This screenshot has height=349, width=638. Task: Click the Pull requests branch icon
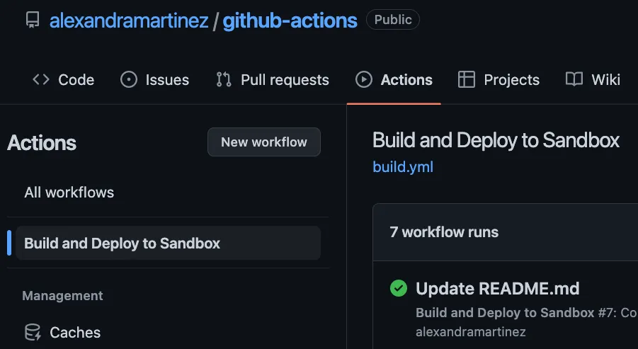224,79
